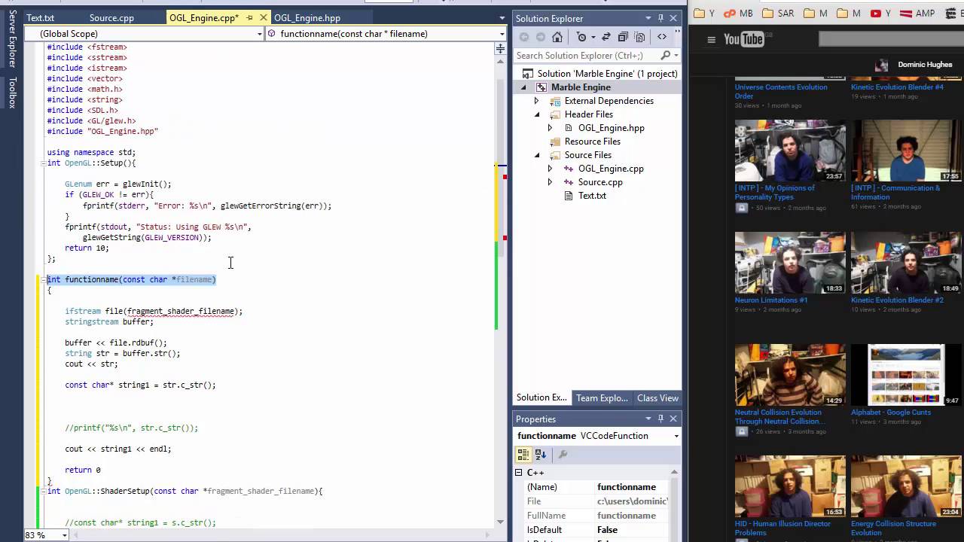Toggle Show All Files in Solution Explorer

tap(639, 37)
